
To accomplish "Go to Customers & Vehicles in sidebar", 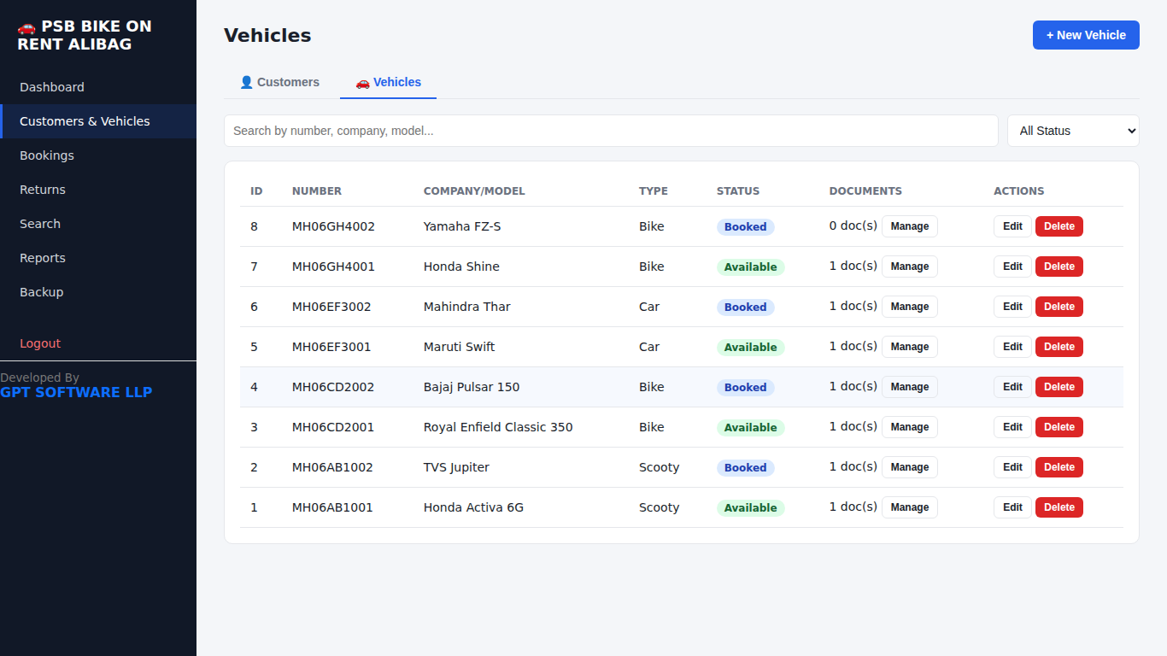I will pyautogui.click(x=98, y=121).
